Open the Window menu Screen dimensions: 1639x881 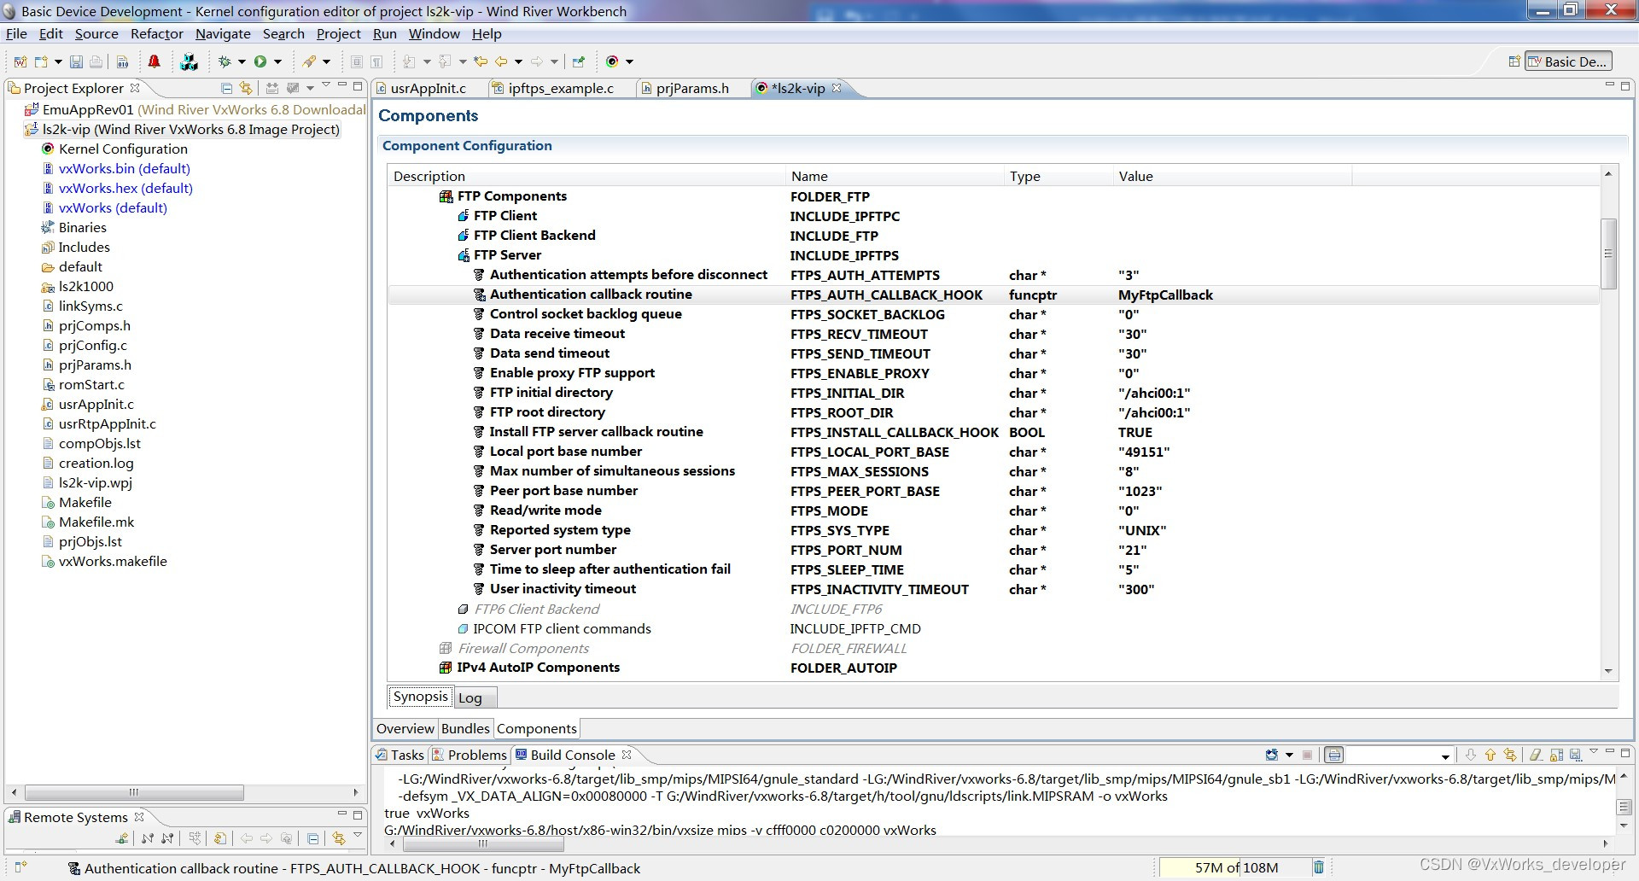click(x=434, y=34)
